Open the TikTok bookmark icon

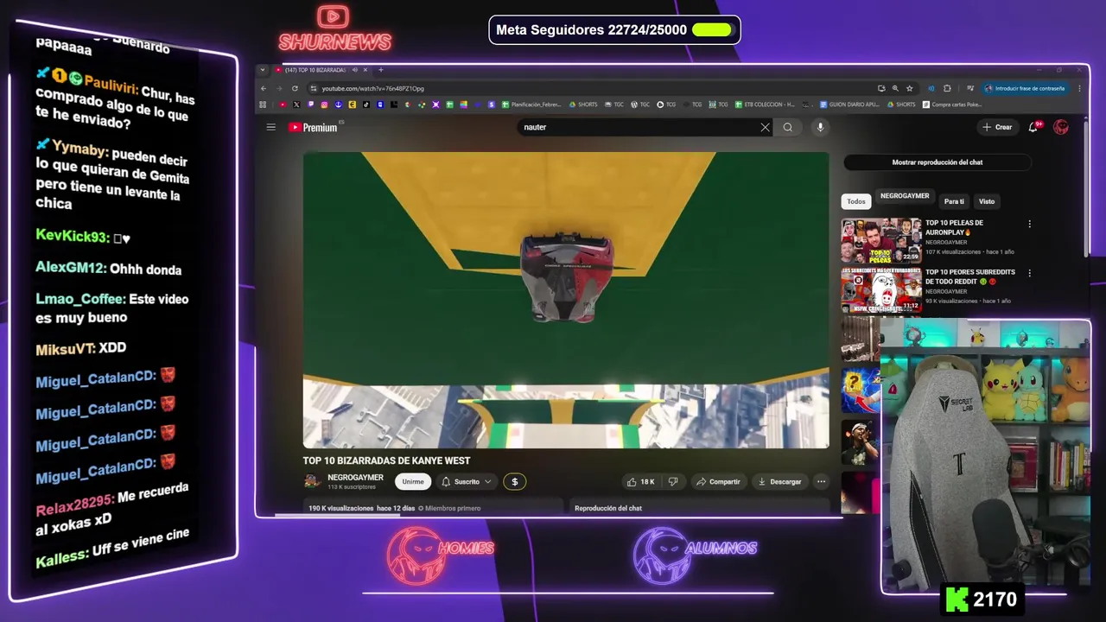pyautogui.click(x=366, y=105)
